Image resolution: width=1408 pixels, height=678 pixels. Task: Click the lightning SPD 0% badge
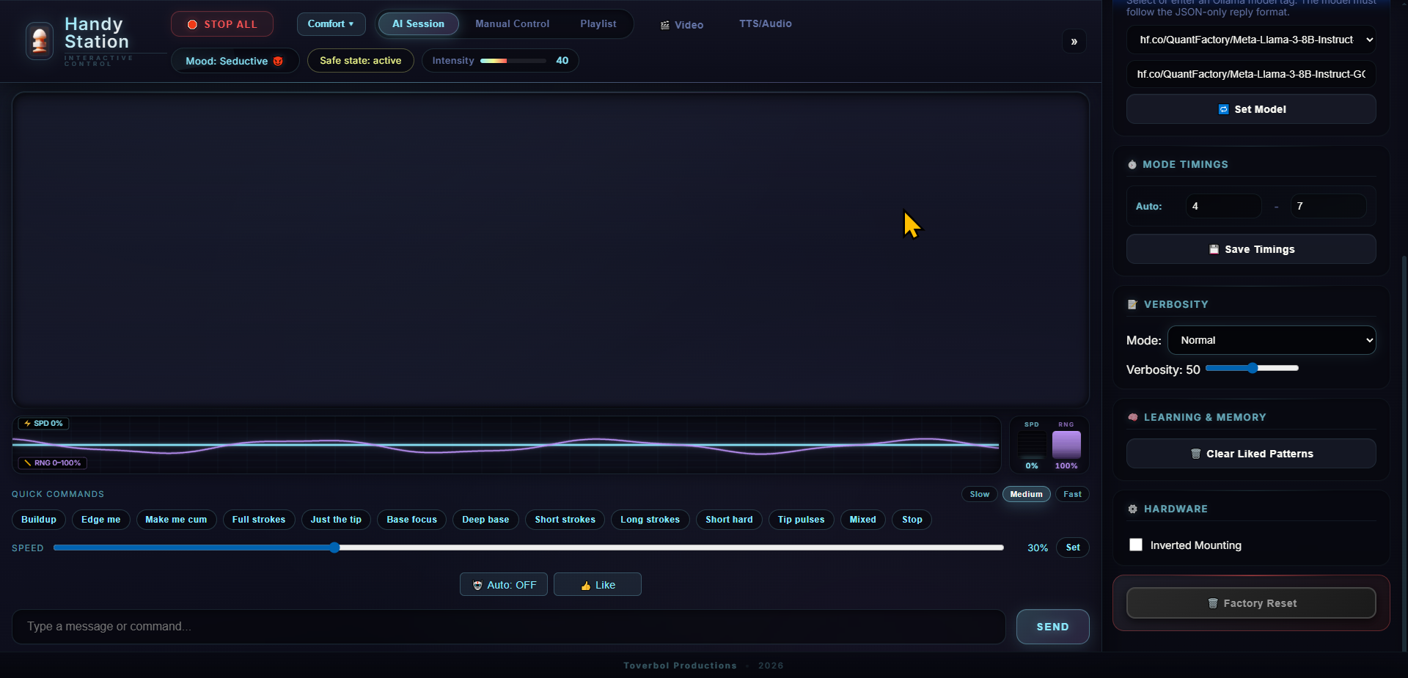tap(43, 424)
